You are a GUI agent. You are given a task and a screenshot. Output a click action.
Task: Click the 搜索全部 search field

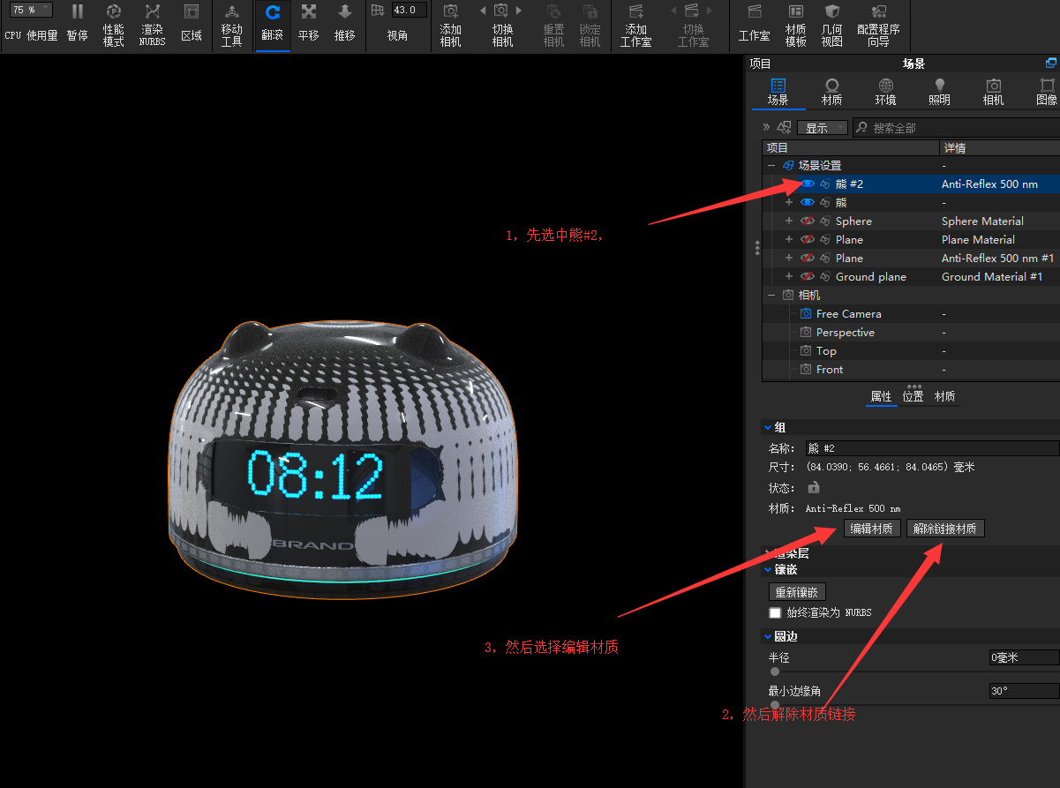957,128
